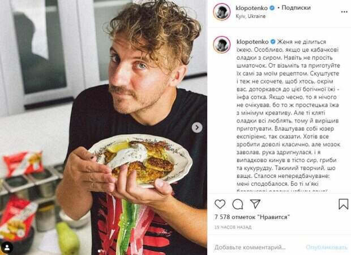Show tagged people in the photo
This screenshot has height=255, width=351.
point(7,248)
